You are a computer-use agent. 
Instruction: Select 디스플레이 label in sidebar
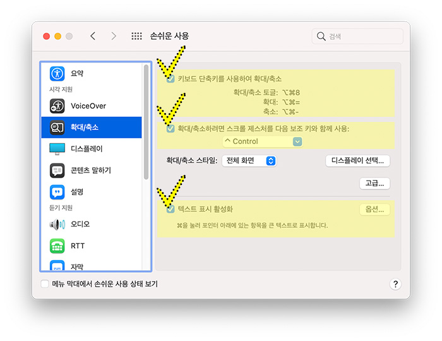click(87, 149)
